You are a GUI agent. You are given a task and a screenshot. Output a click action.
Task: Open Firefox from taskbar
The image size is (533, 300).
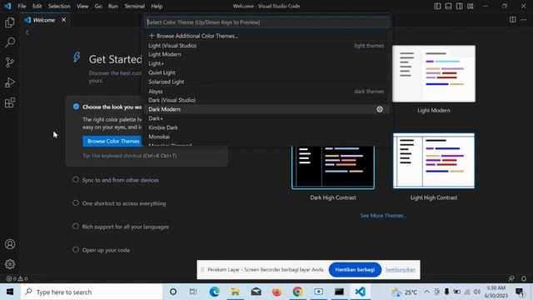[x=276, y=292]
